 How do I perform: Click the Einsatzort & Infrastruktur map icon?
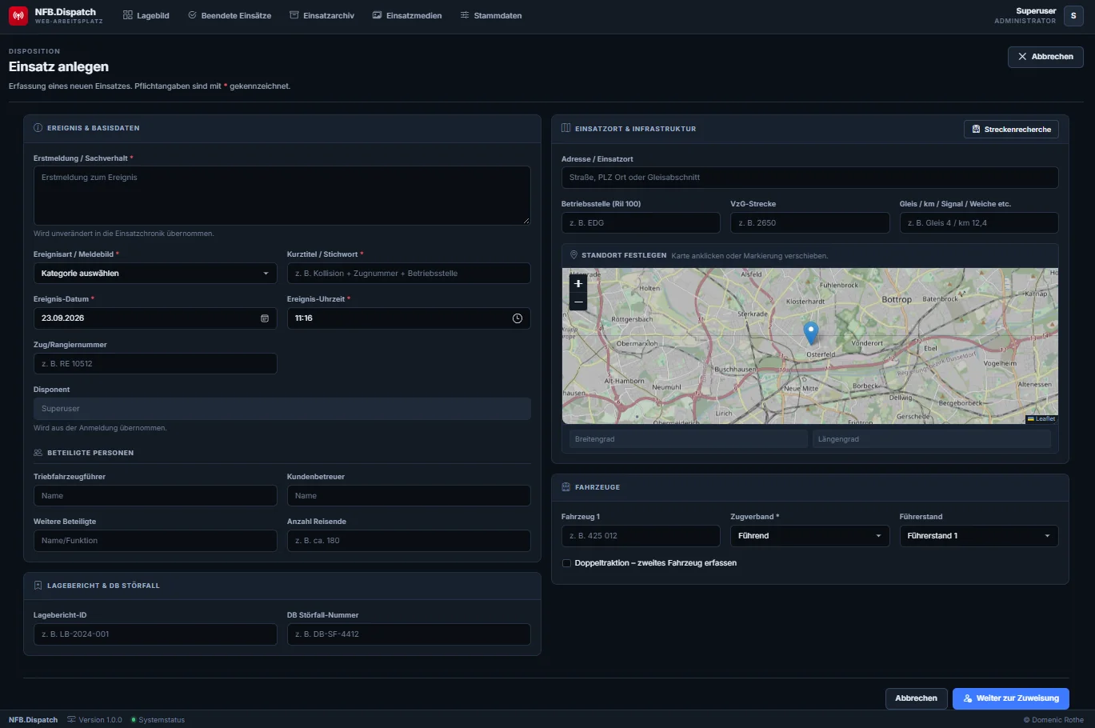tap(566, 128)
